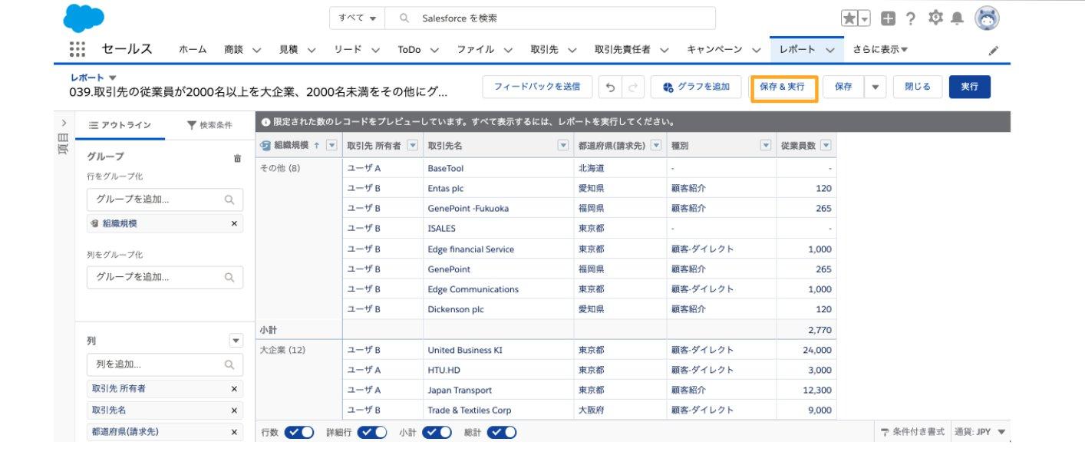The width and height of the screenshot is (1085, 455).
Task: Open the dropdown next to 保存 button
Action: [876, 87]
